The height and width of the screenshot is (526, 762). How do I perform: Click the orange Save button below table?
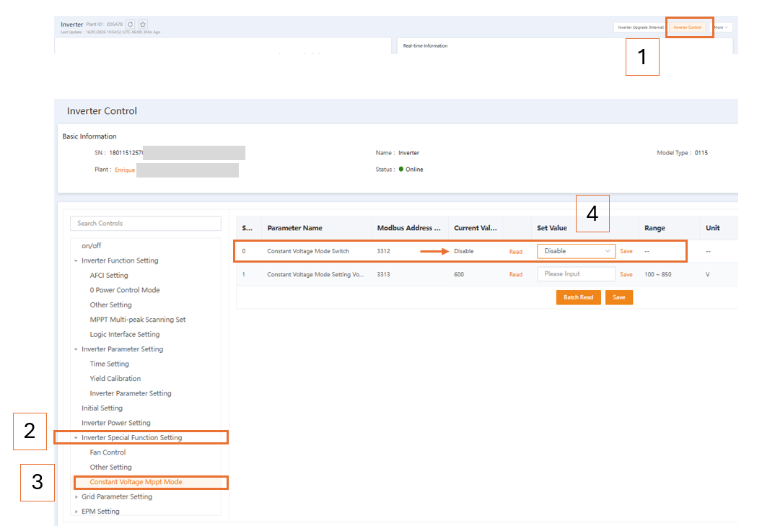[618, 297]
